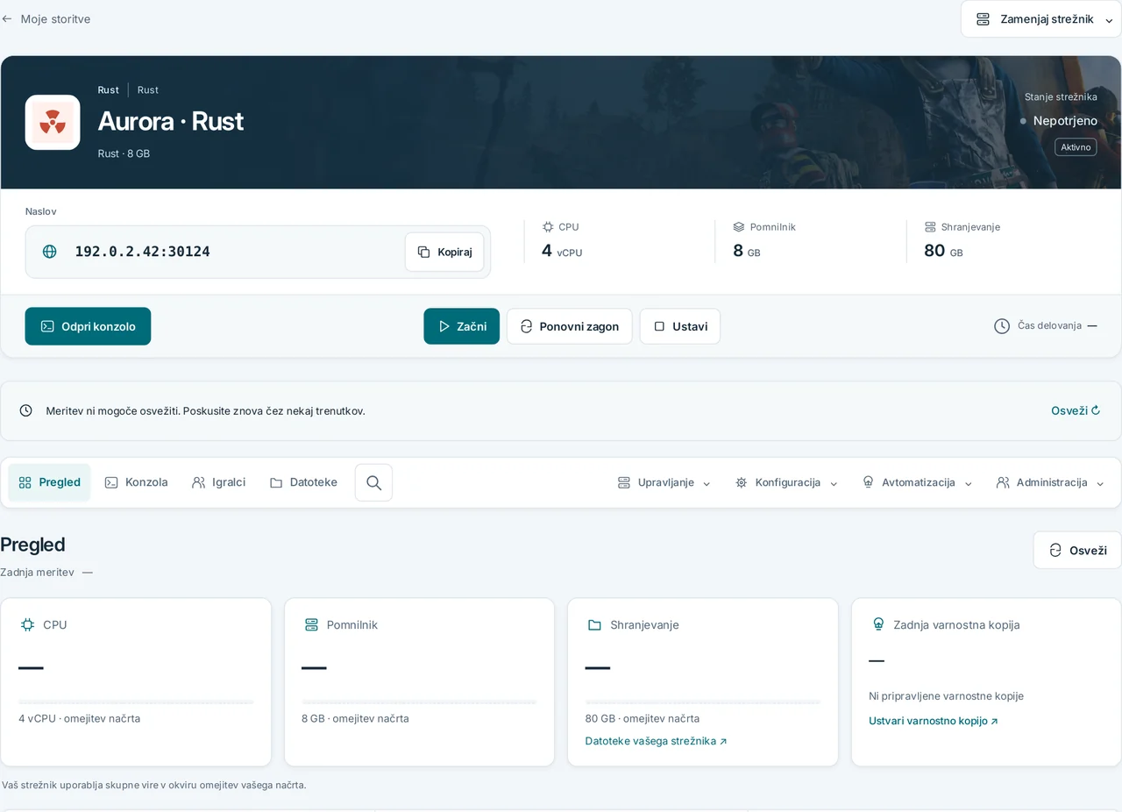Image resolution: width=1122 pixels, height=812 pixels.
Task: Click the CPU chip icon in overview card
Action: tap(27, 624)
